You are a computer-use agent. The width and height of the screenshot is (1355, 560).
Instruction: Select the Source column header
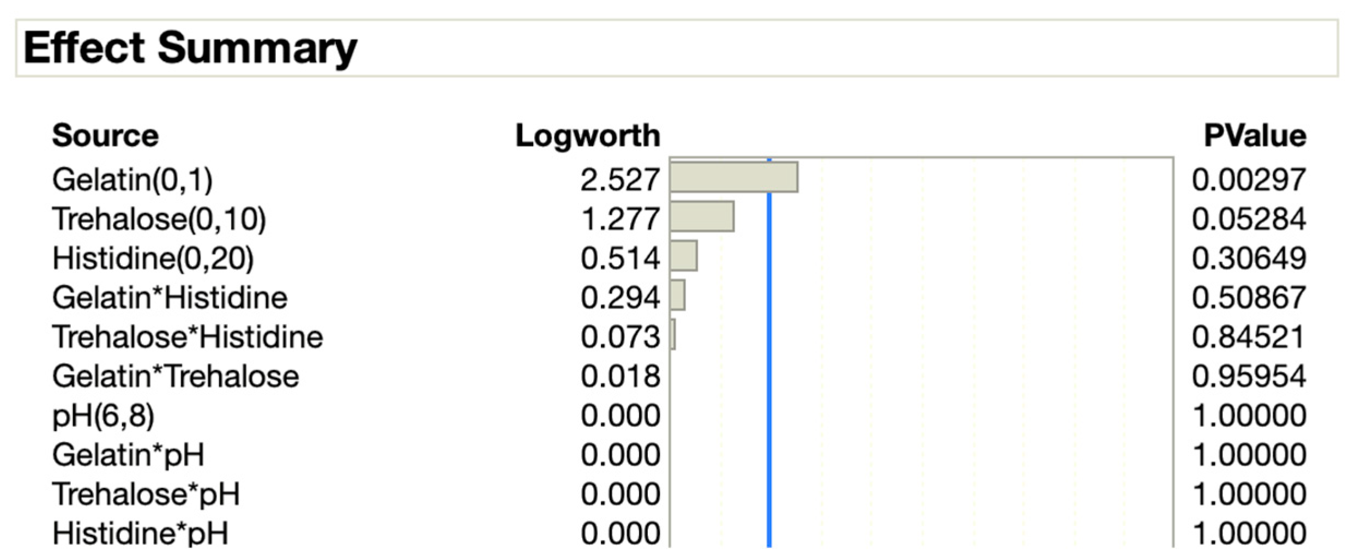(105, 135)
